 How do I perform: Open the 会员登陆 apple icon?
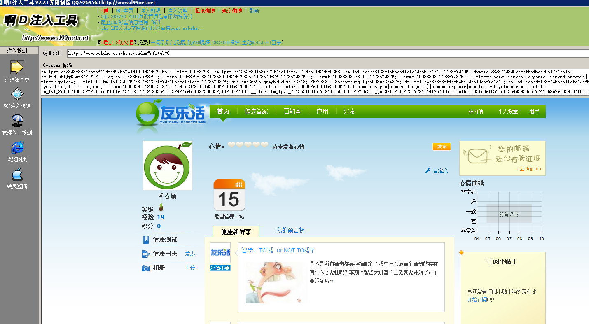[x=17, y=175]
